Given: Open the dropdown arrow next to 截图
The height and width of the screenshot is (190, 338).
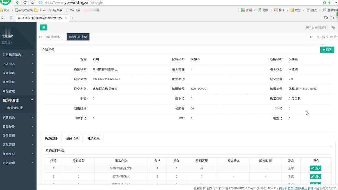Looking at the screenshot, I should [303, 10].
